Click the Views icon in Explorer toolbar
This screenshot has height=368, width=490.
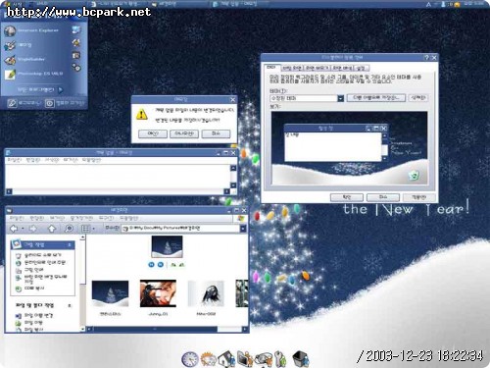coord(85,229)
